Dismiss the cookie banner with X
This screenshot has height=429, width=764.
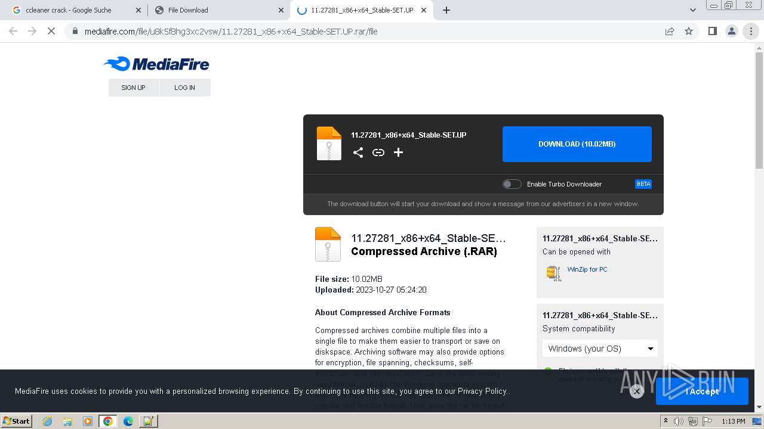click(637, 391)
